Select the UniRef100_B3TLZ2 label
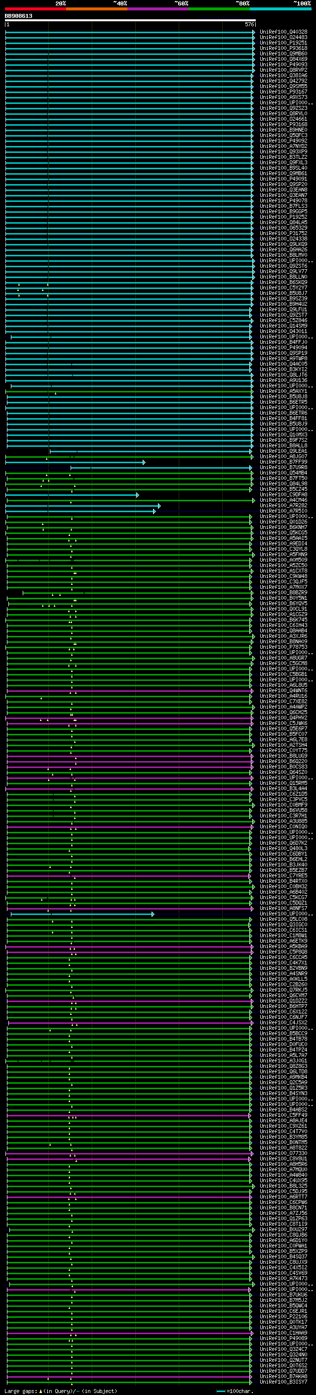Screen dimensions: 316x1395 click(283, 157)
